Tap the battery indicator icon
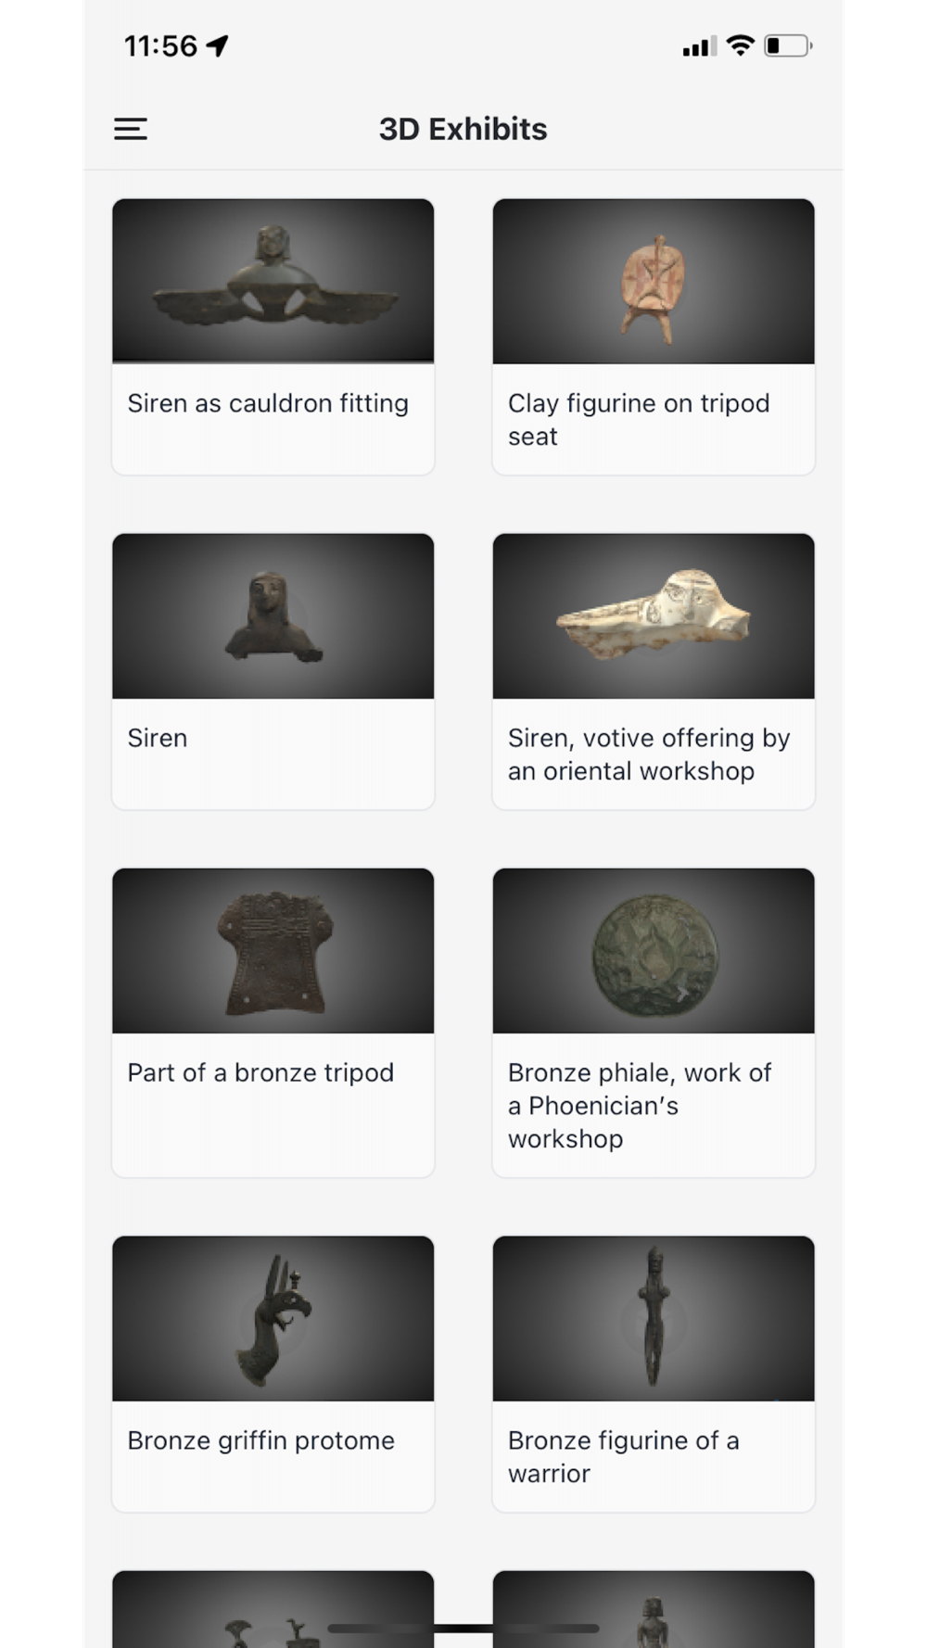 click(788, 45)
